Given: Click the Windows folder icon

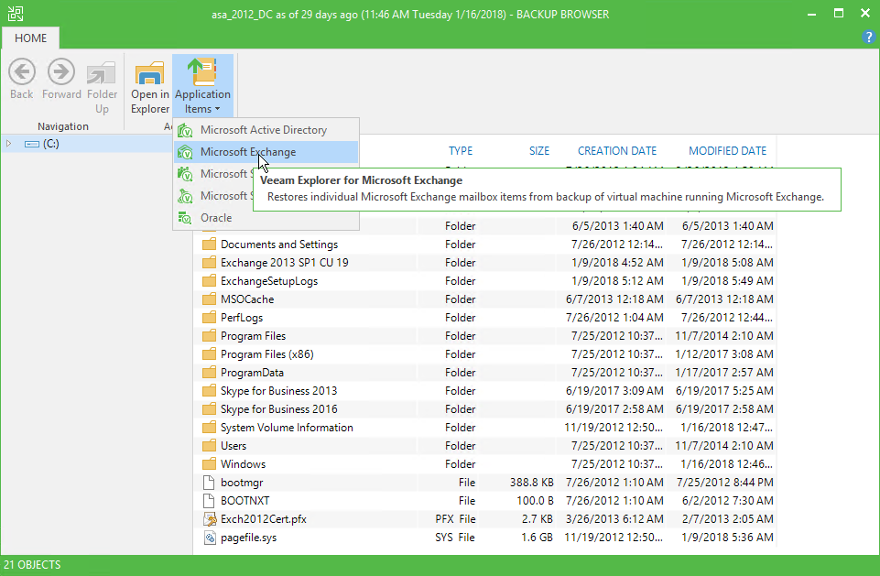Looking at the screenshot, I should pyautogui.click(x=209, y=463).
